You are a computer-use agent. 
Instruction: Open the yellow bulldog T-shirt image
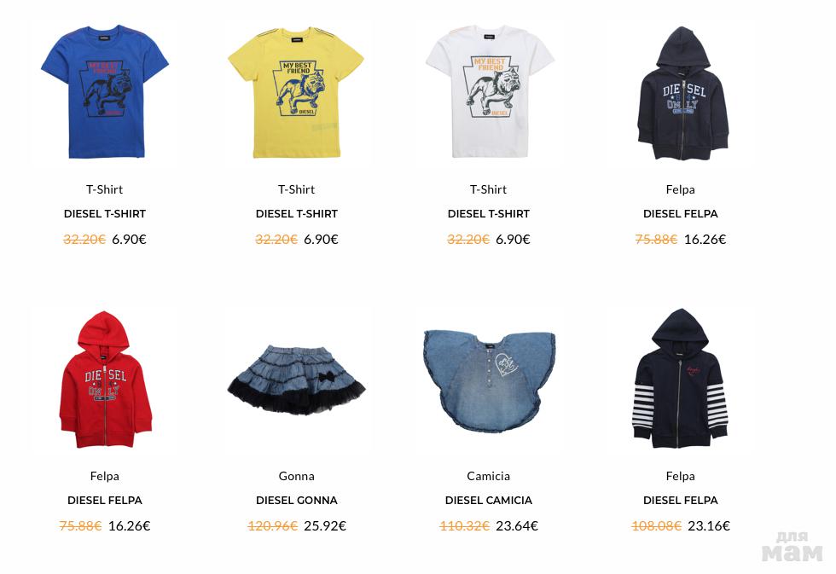tap(297, 92)
